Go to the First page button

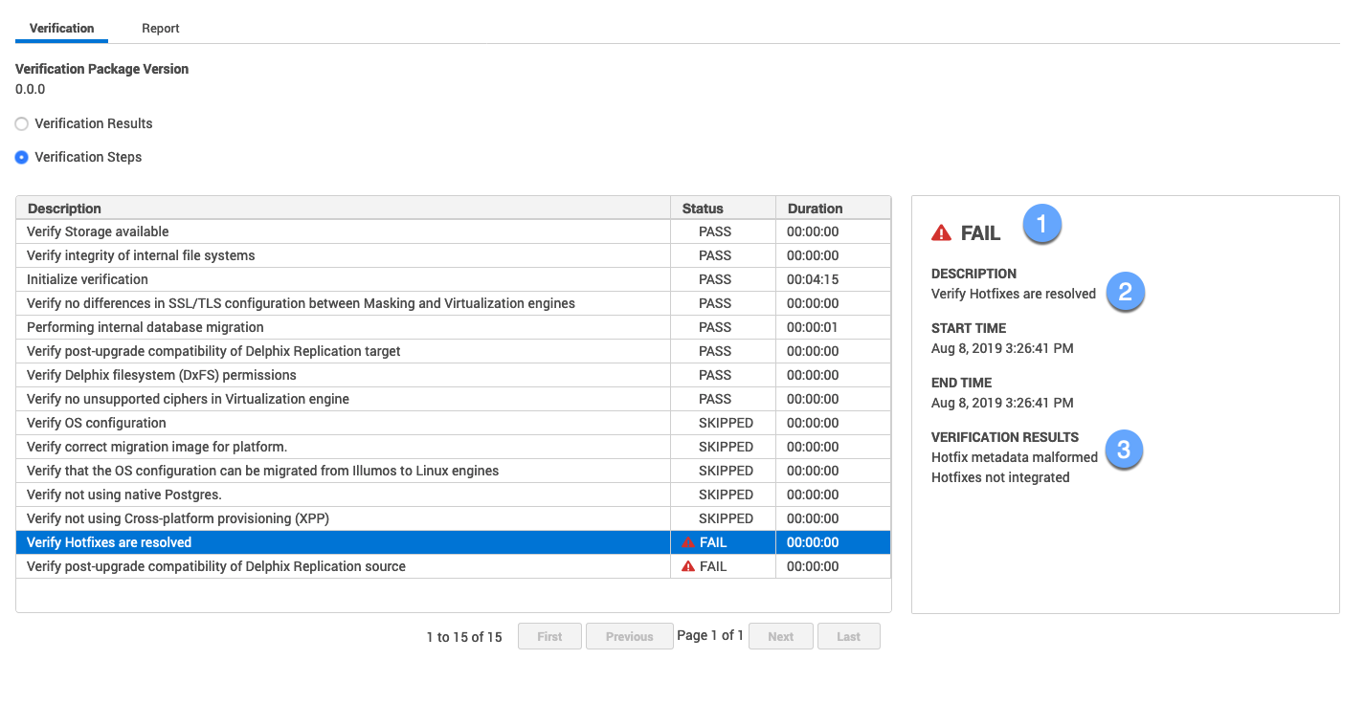click(x=549, y=636)
